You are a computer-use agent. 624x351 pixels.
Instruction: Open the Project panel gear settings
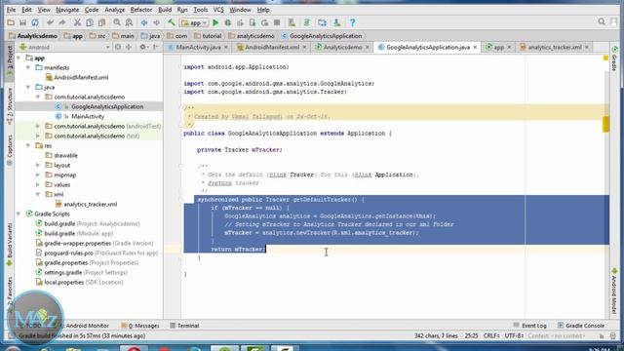143,47
